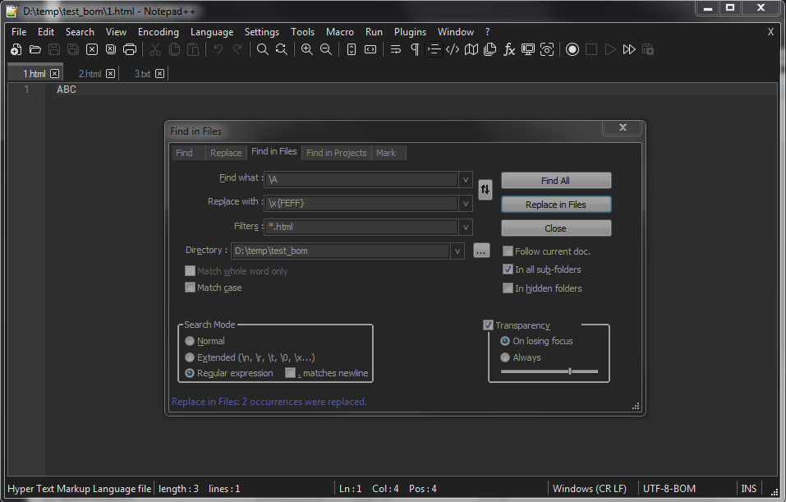Close the 1.html tab using its X
Image resolution: width=786 pixels, height=502 pixels.
[x=55, y=74]
